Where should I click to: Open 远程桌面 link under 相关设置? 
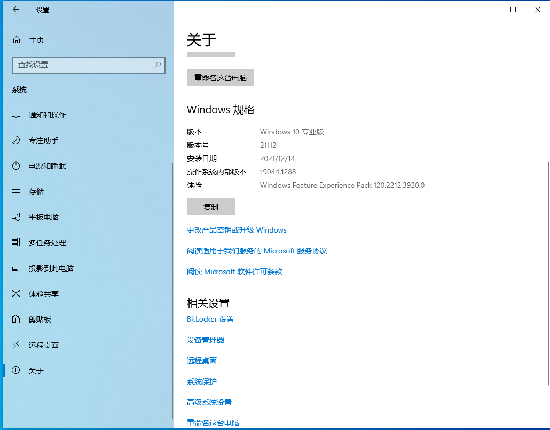(202, 361)
